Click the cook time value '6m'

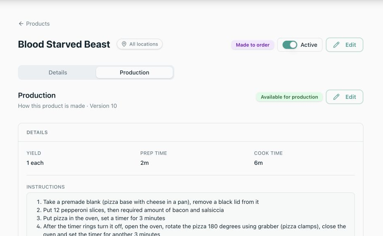[x=258, y=163]
